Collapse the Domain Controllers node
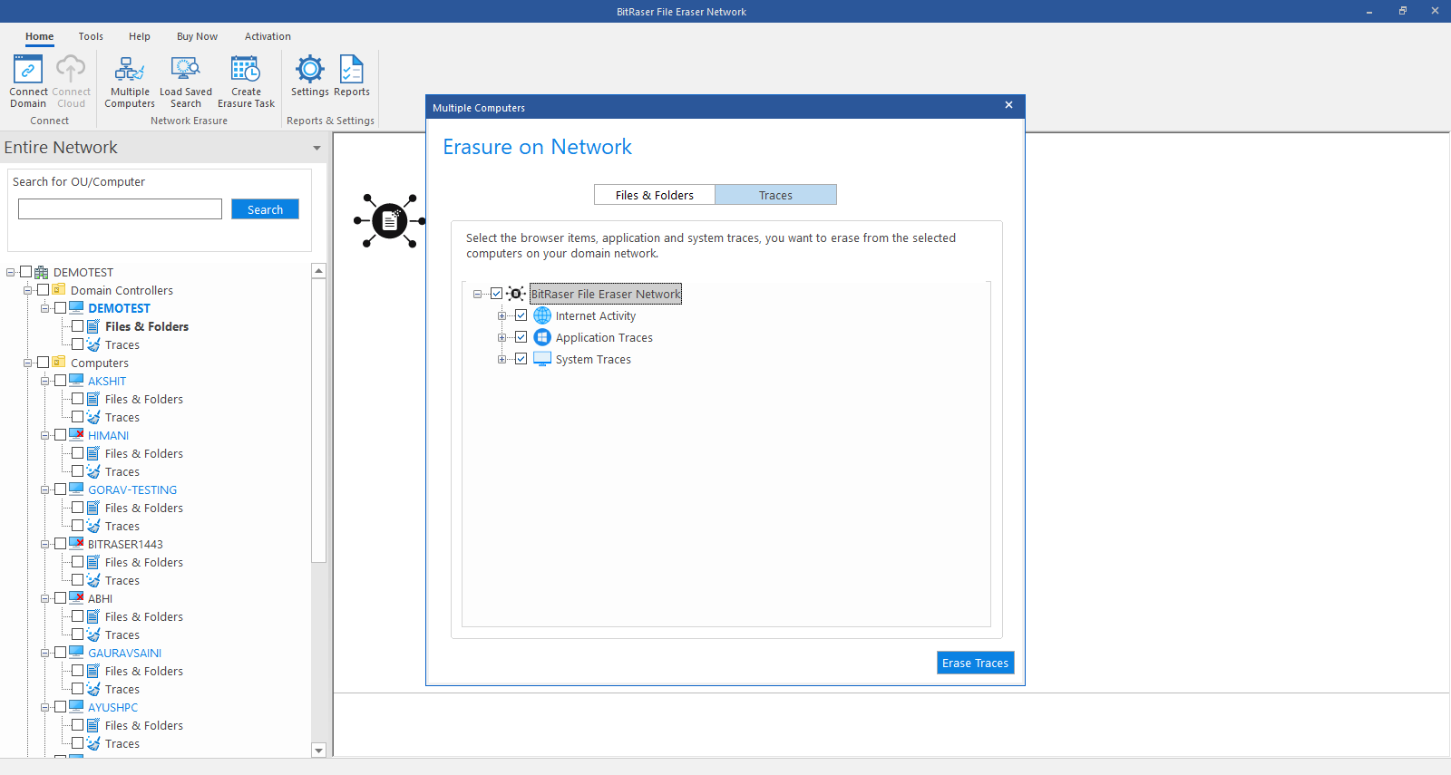 pos(27,290)
